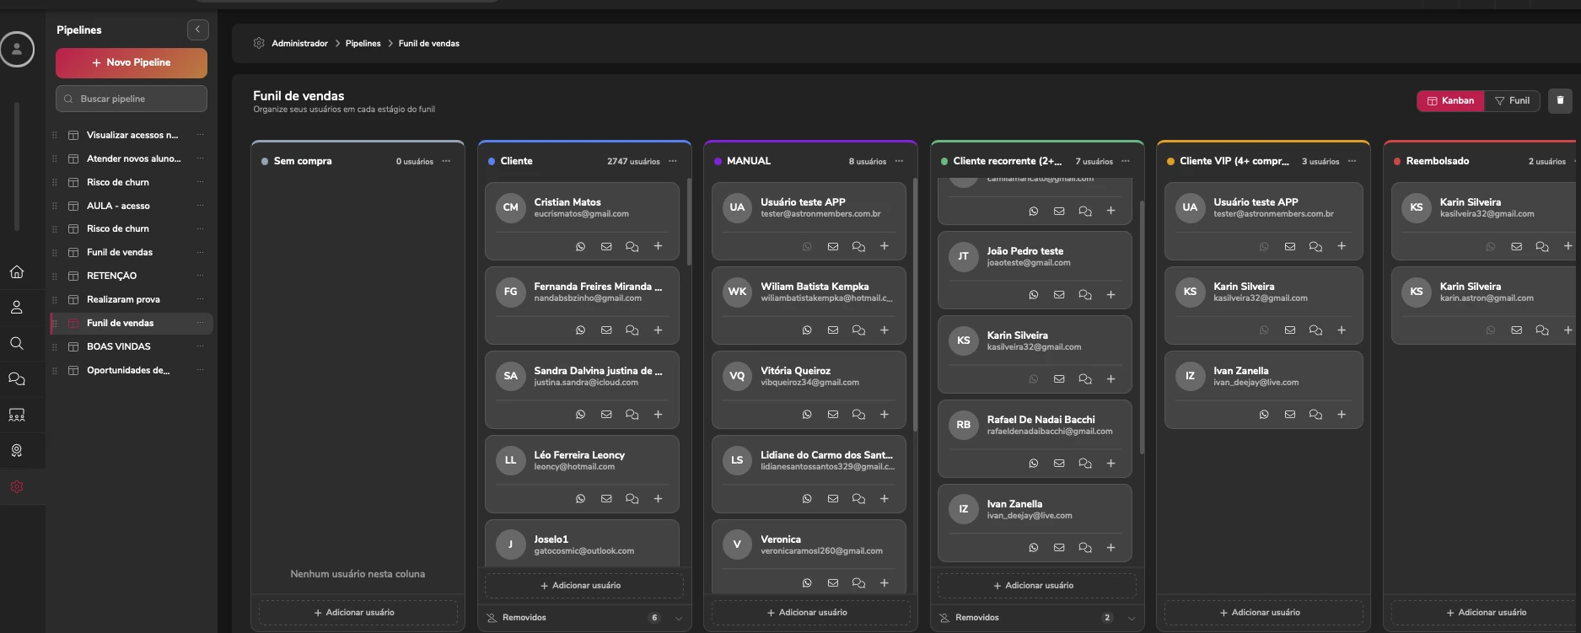This screenshot has height=633, width=1581.
Task: Add user to MANUAL column
Action: (x=811, y=613)
